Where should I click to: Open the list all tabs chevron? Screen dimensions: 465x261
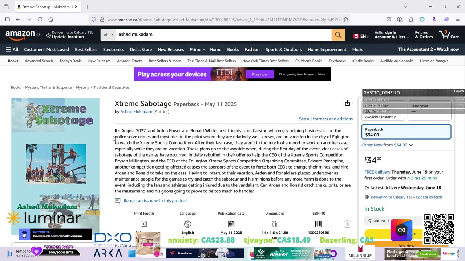tap(405, 7)
